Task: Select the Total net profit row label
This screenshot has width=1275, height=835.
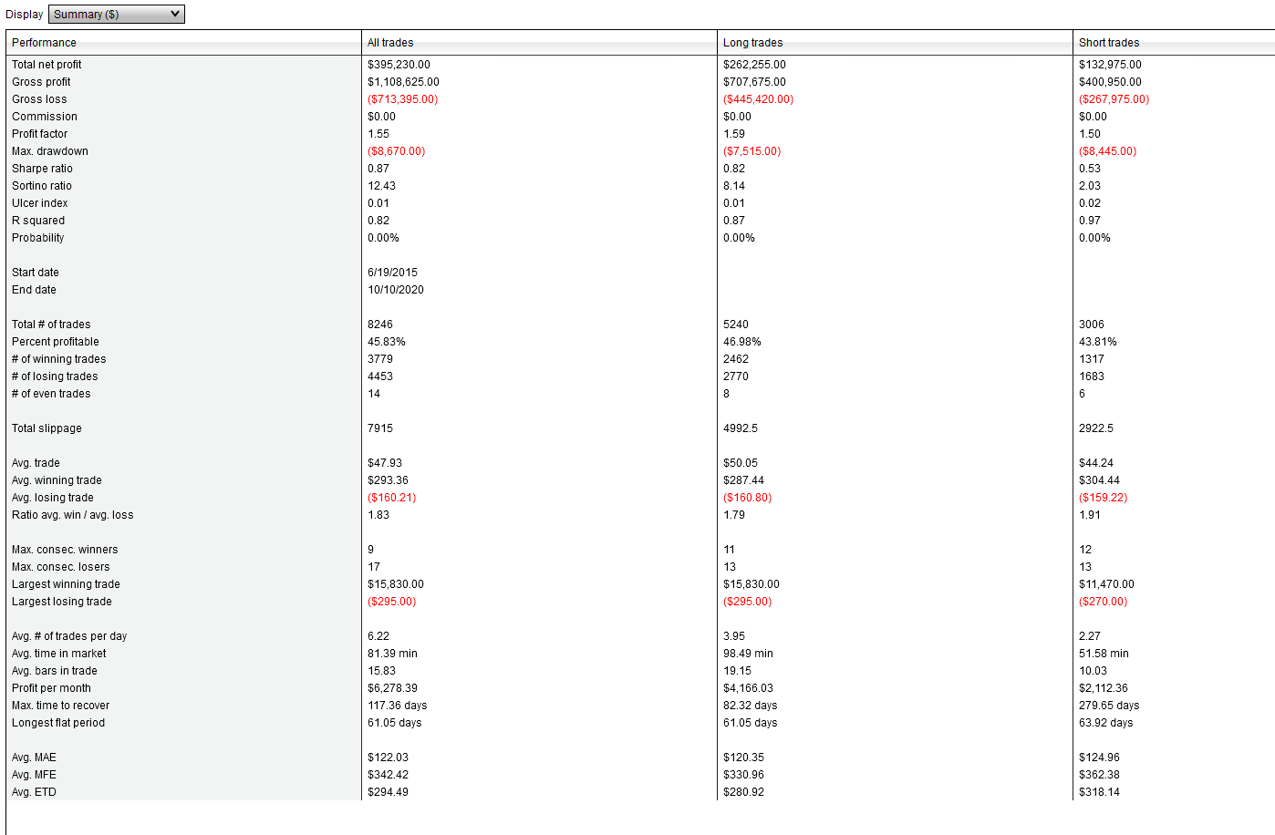Action: point(47,65)
